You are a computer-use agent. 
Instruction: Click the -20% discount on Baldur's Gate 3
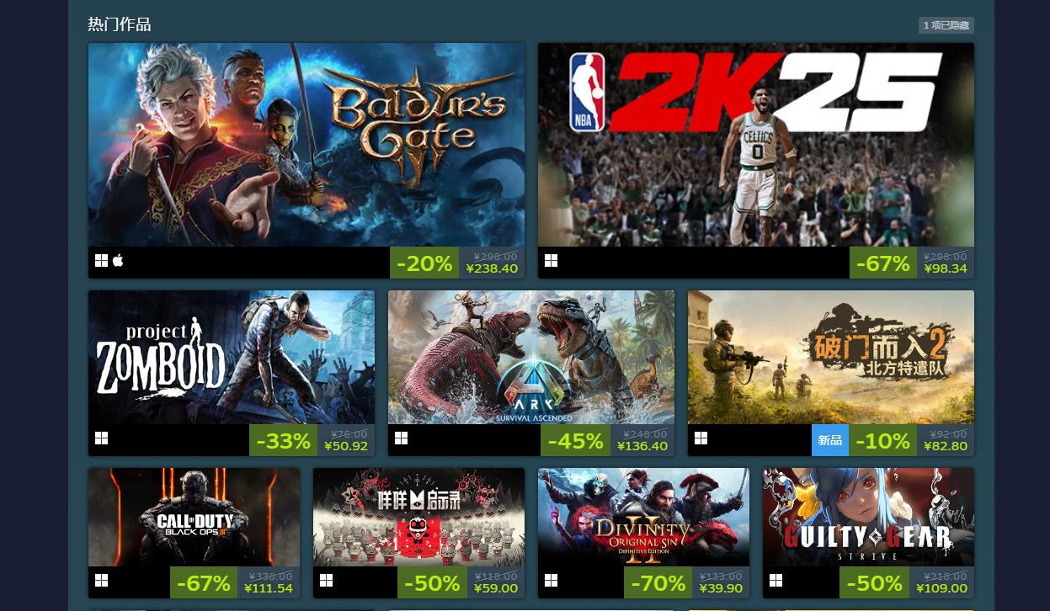click(424, 263)
